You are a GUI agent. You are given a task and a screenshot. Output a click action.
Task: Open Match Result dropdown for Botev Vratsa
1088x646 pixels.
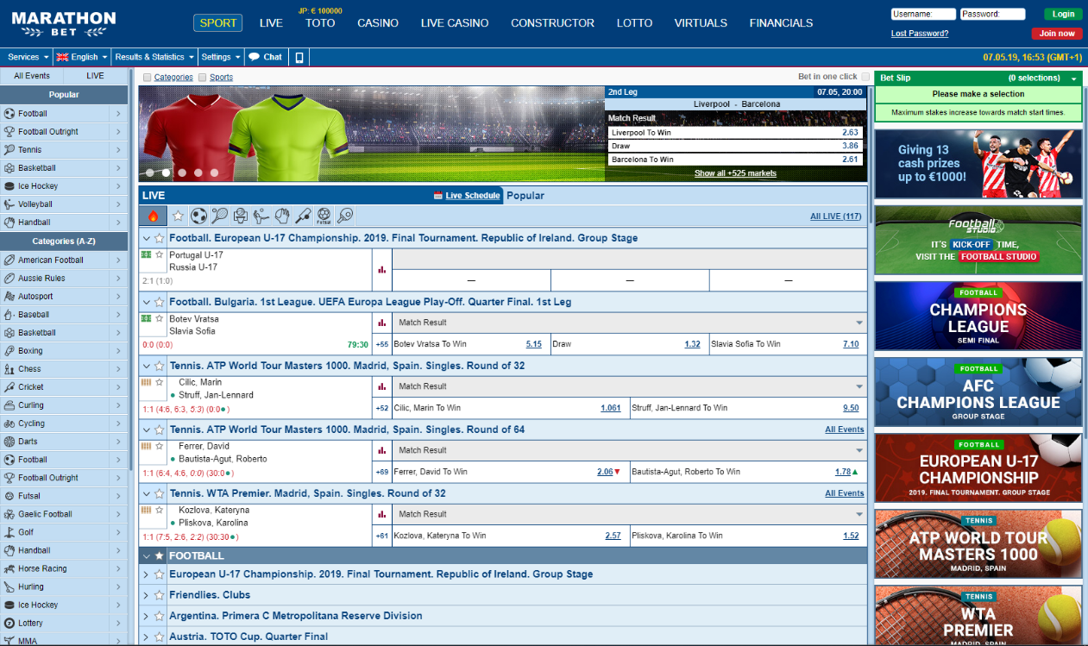[630, 323]
